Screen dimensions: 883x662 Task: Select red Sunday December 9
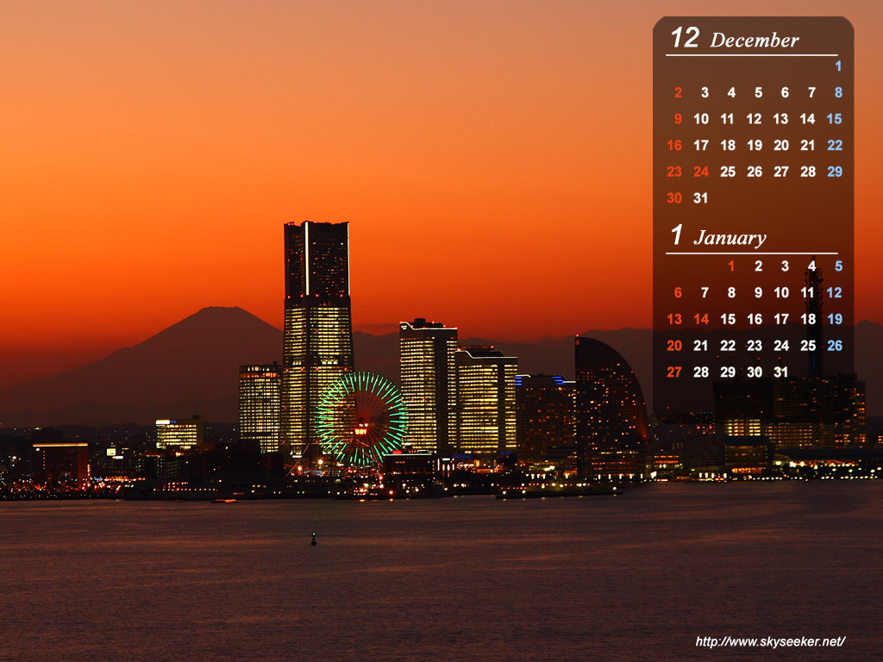pyautogui.click(x=678, y=119)
